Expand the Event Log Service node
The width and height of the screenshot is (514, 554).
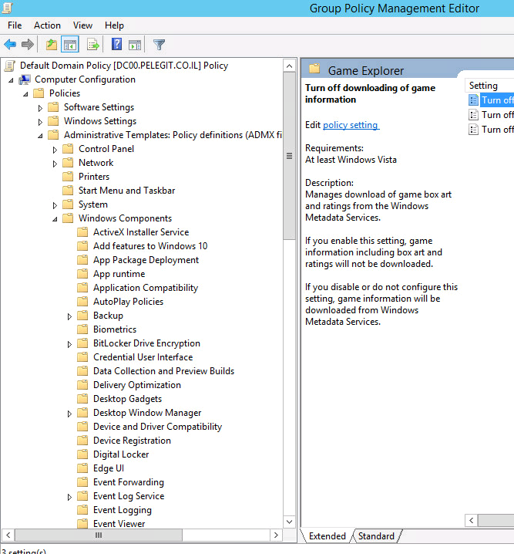(69, 497)
